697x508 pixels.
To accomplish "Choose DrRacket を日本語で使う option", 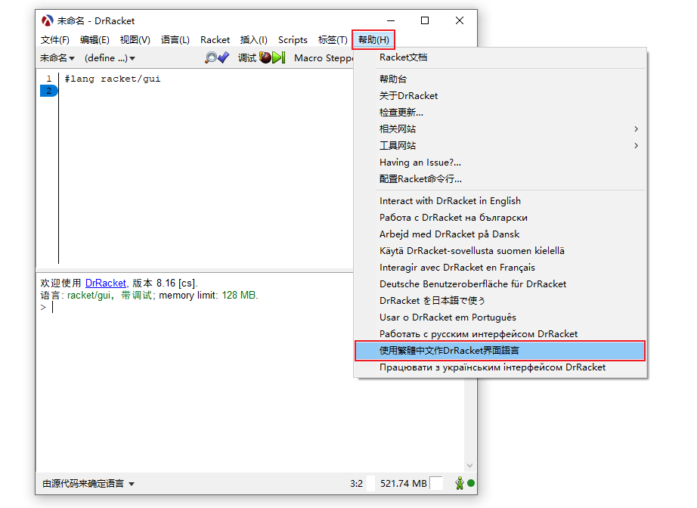I will coord(500,300).
